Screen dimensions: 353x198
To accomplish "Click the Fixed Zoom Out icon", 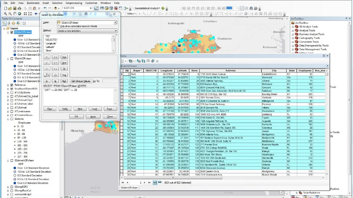I will 30,14.
